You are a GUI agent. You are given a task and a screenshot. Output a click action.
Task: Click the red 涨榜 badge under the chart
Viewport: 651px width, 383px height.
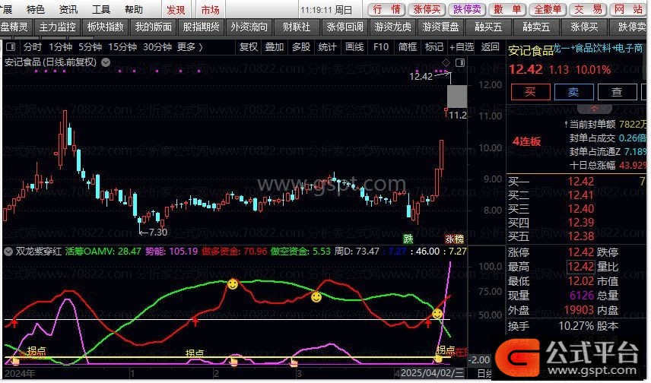(x=454, y=239)
